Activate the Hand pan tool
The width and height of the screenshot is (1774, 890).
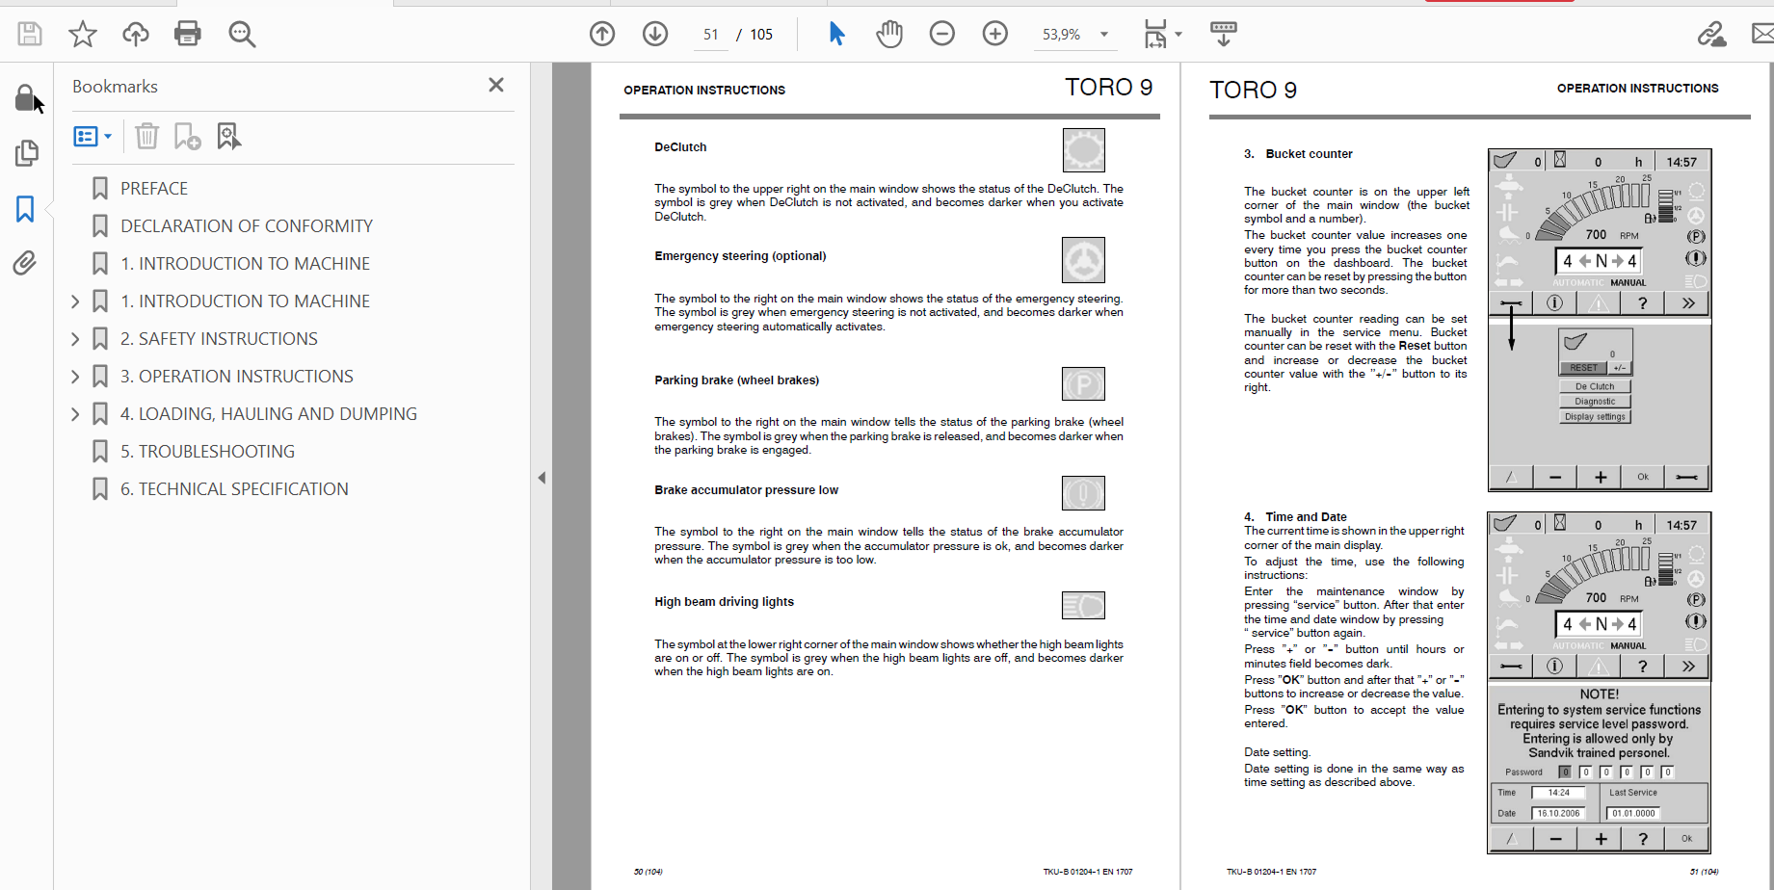(x=889, y=34)
